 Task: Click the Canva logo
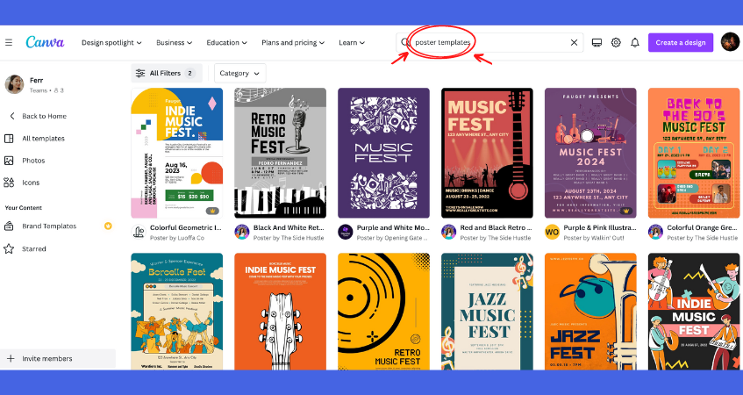pyautogui.click(x=44, y=42)
